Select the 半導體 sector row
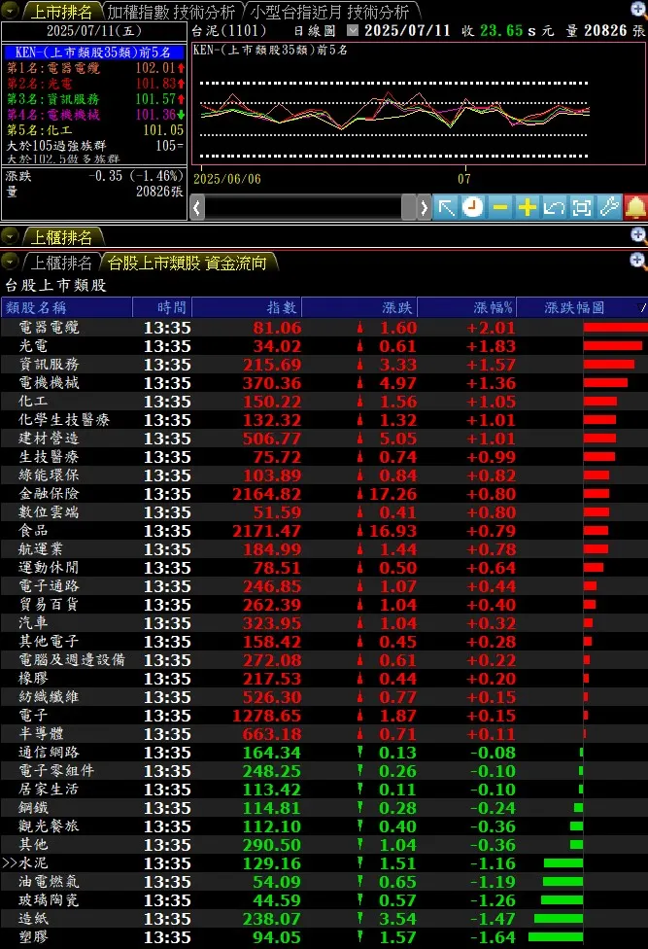 [x=324, y=733]
